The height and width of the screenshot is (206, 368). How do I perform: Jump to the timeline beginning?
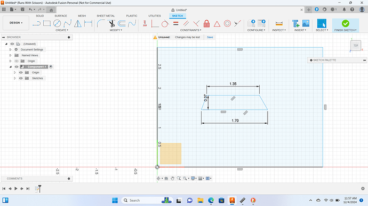[4, 188]
